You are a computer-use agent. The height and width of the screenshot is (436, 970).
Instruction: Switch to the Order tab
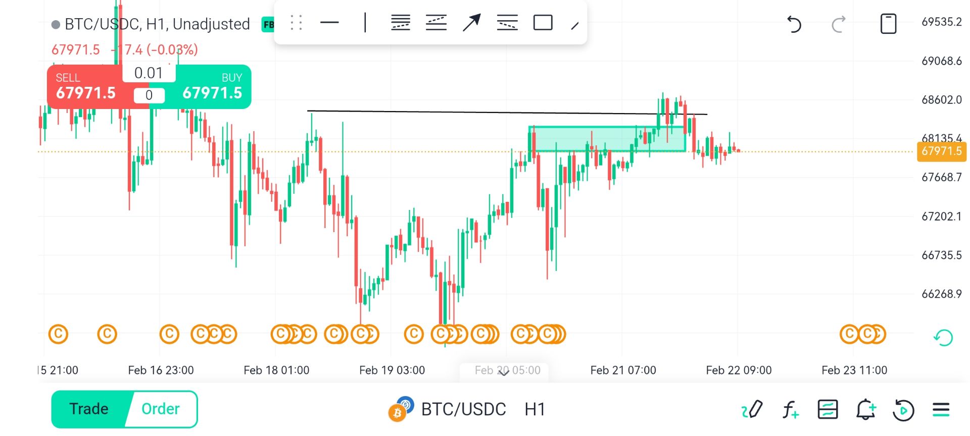pos(161,409)
